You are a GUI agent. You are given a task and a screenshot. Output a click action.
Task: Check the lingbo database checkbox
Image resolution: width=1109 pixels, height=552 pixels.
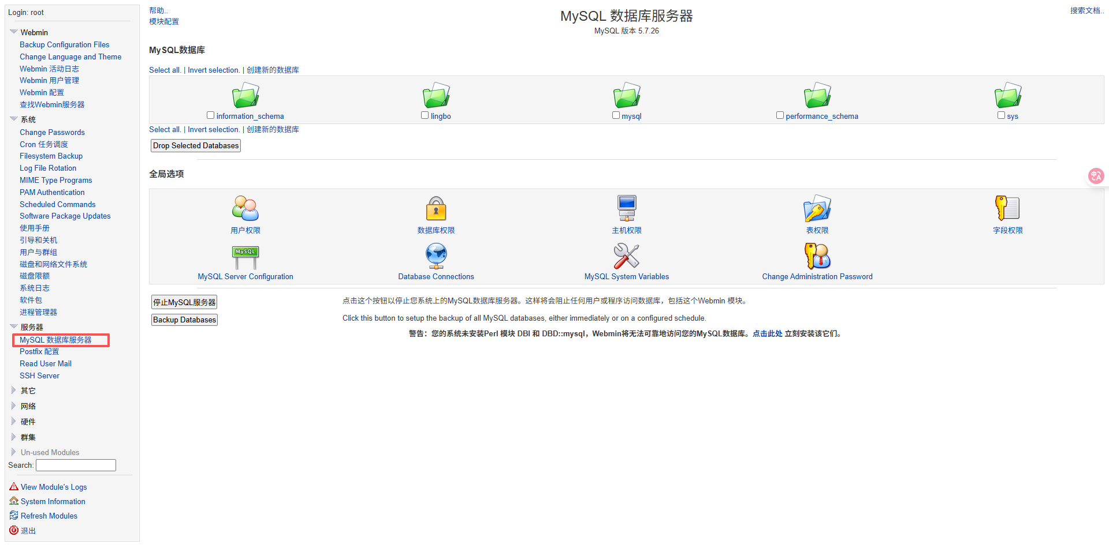pyautogui.click(x=425, y=115)
